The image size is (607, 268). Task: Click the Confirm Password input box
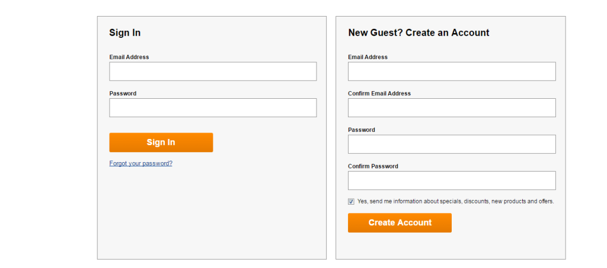452,180
